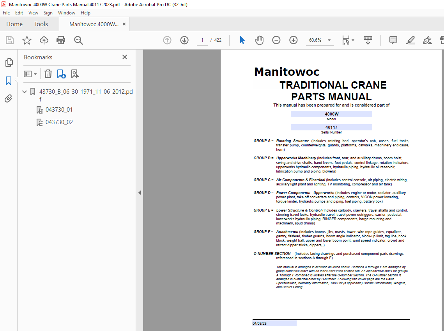
Task: Click the 422 total pages text
Action: pos(218,40)
